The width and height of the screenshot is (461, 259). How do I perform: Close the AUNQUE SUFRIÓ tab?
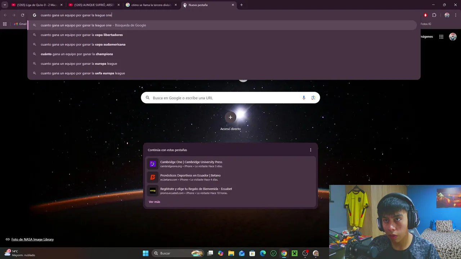[x=118, y=5]
